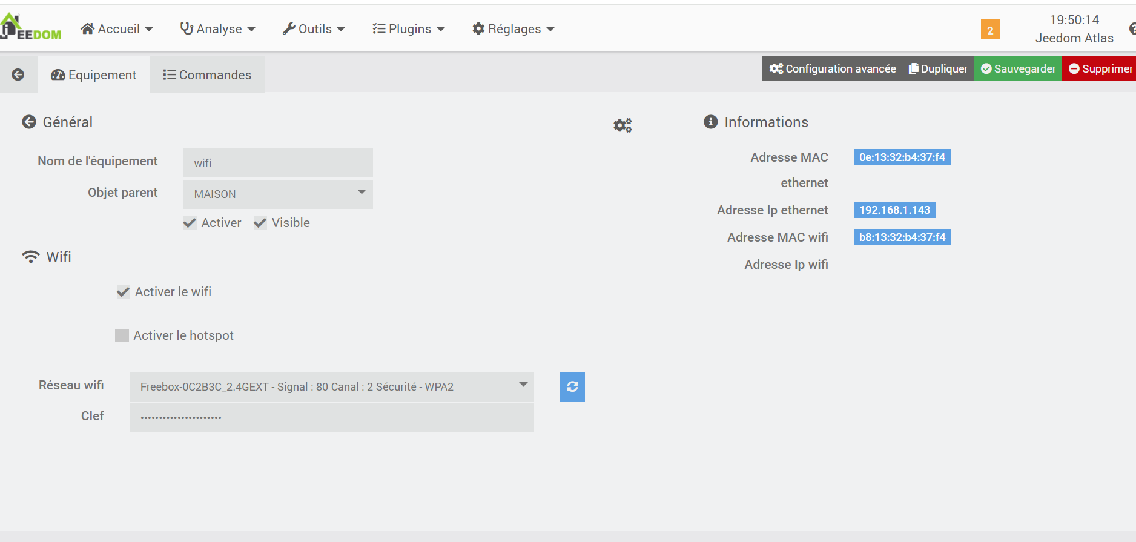Click the back arrow icon beside Equipement tab
Viewport: 1136px width, 542px height.
pos(18,74)
